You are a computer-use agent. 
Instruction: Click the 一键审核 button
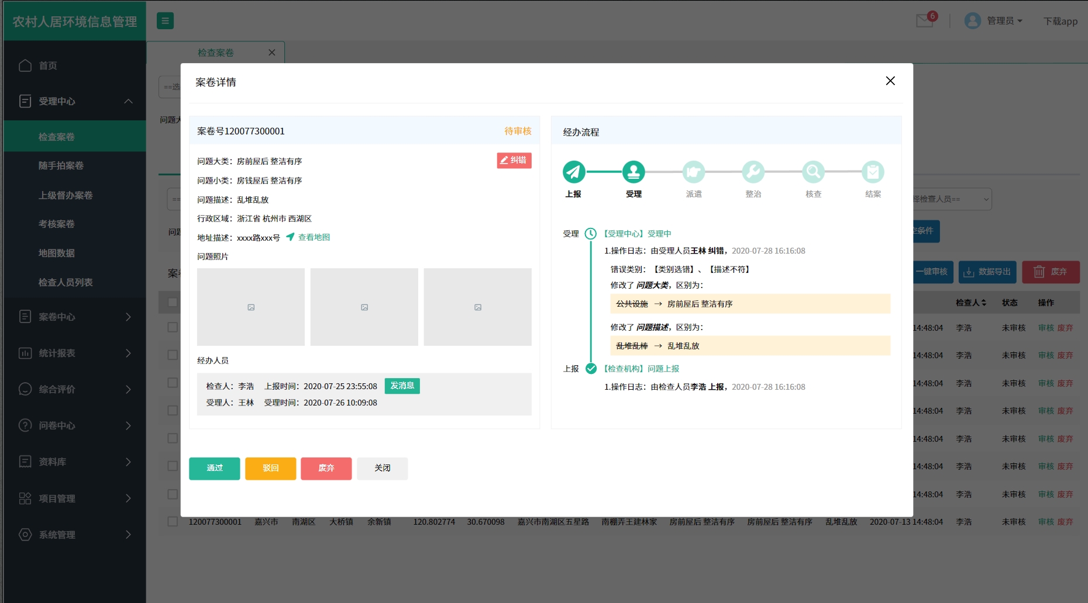932,272
